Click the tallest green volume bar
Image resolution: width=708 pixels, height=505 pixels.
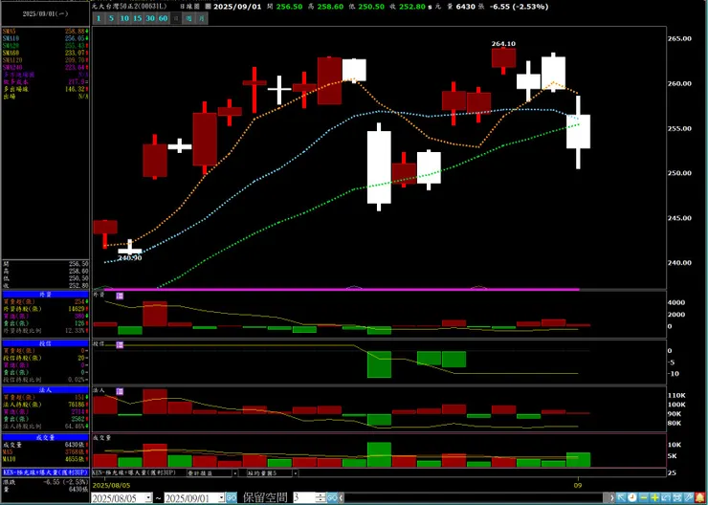coord(379,454)
